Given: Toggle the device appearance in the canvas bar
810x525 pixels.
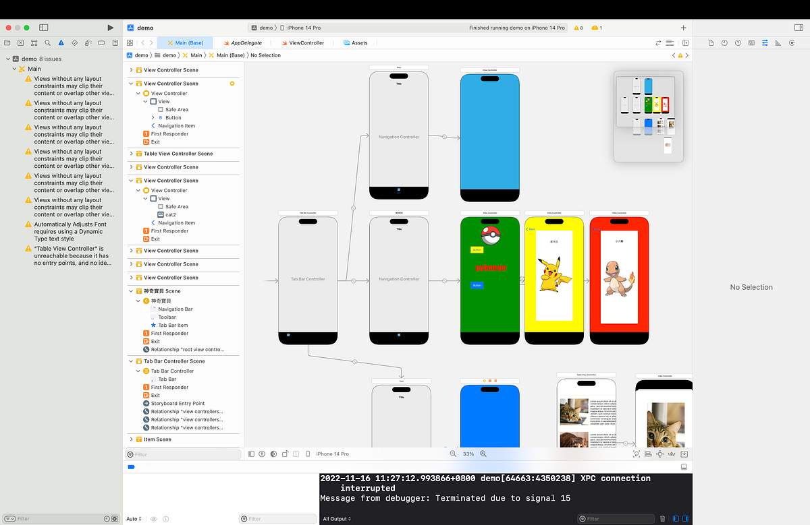Looking at the screenshot, I should pyautogui.click(x=273, y=454).
